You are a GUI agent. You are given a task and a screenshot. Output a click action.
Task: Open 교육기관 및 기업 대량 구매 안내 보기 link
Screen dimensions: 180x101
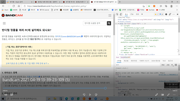(27, 63)
